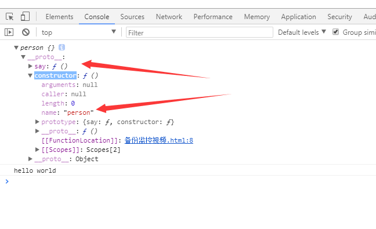
Task: Expand the prototype {say, constructor} entry
Action: pyautogui.click(x=37, y=122)
